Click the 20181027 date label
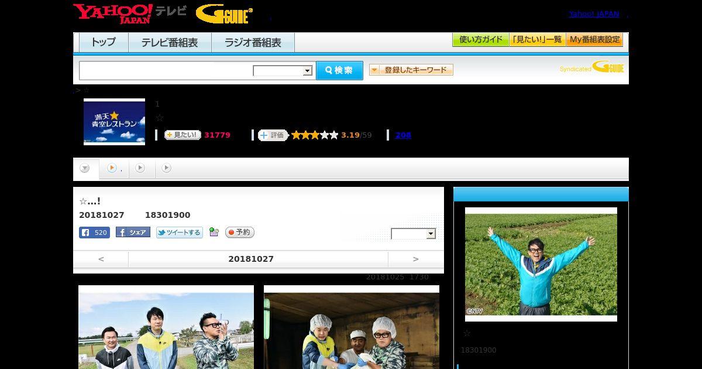 [x=251, y=259]
